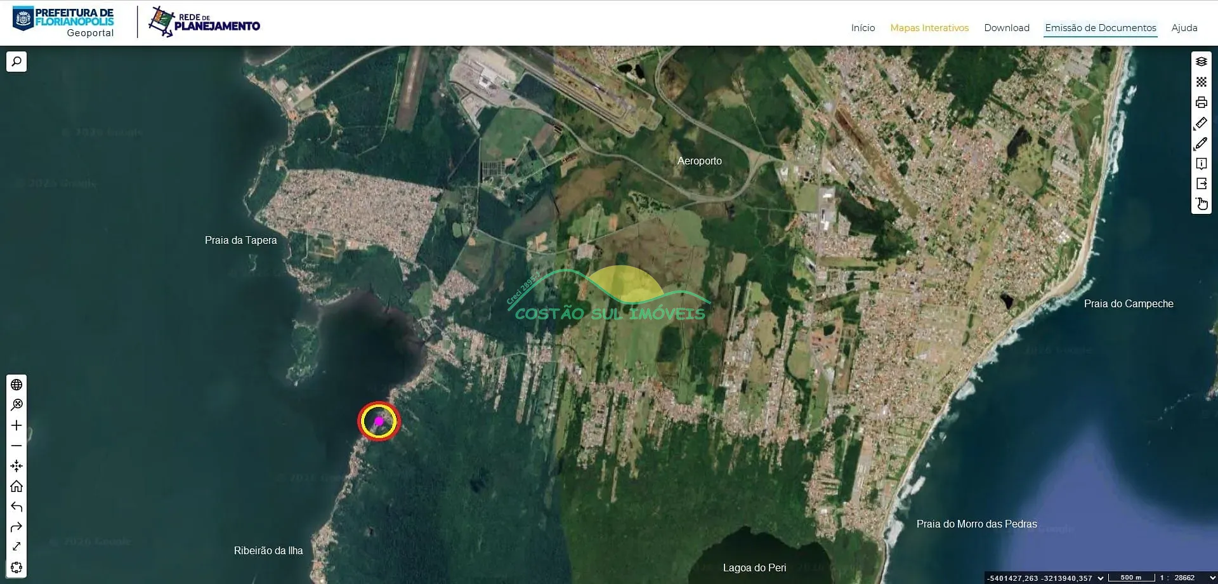
Task: Click the selection frame icon
Action: tap(16, 567)
